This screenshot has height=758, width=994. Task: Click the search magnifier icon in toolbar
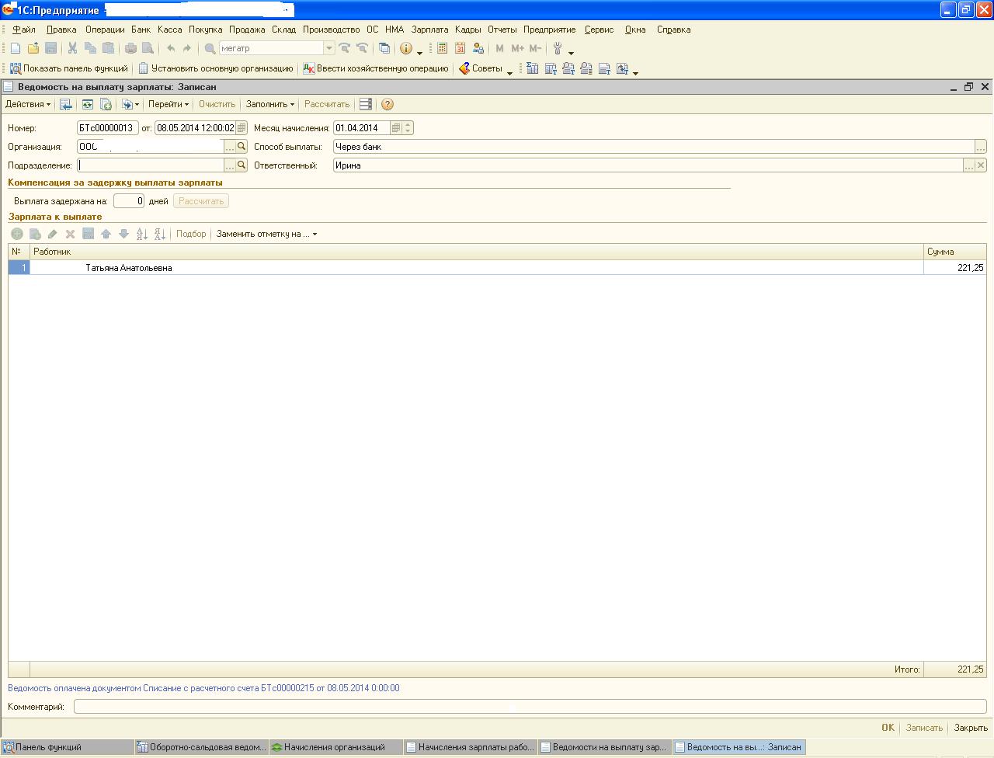pos(210,48)
